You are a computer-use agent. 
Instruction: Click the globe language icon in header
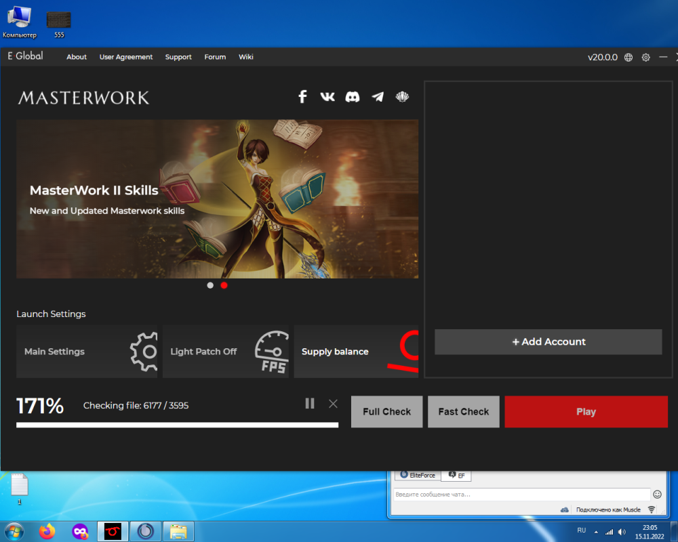629,58
